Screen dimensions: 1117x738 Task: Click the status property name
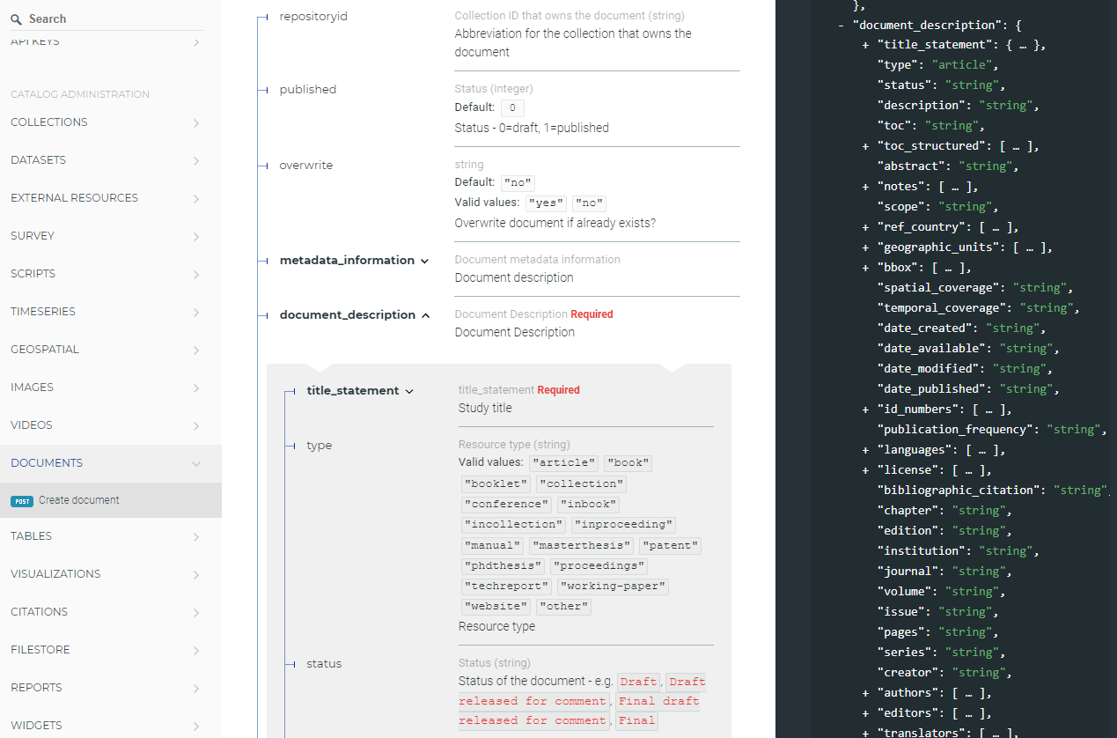pos(324,664)
